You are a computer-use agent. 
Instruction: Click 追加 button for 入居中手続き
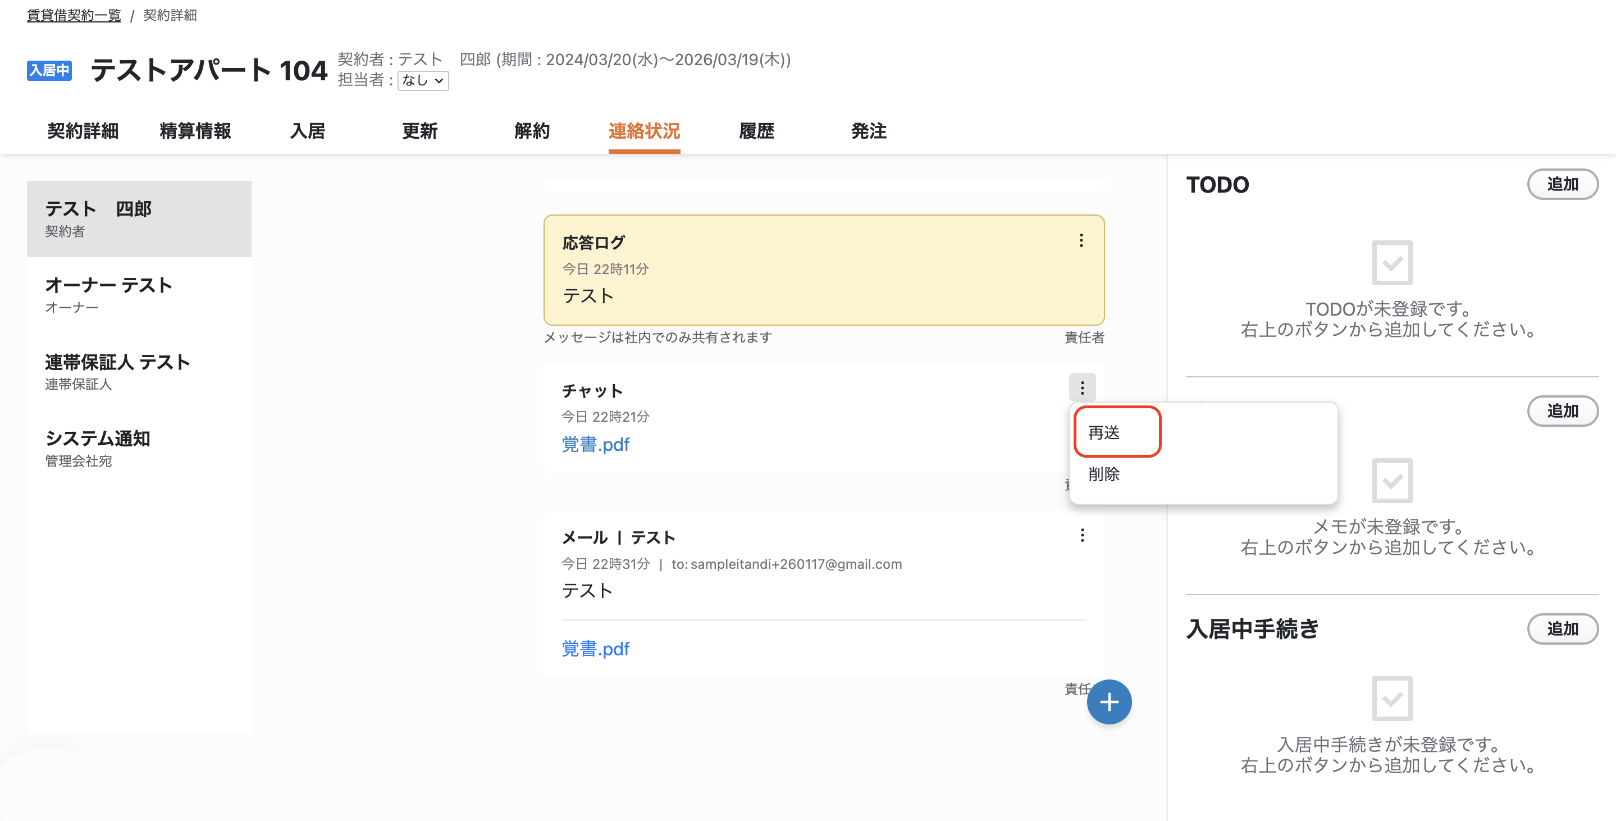(x=1563, y=629)
